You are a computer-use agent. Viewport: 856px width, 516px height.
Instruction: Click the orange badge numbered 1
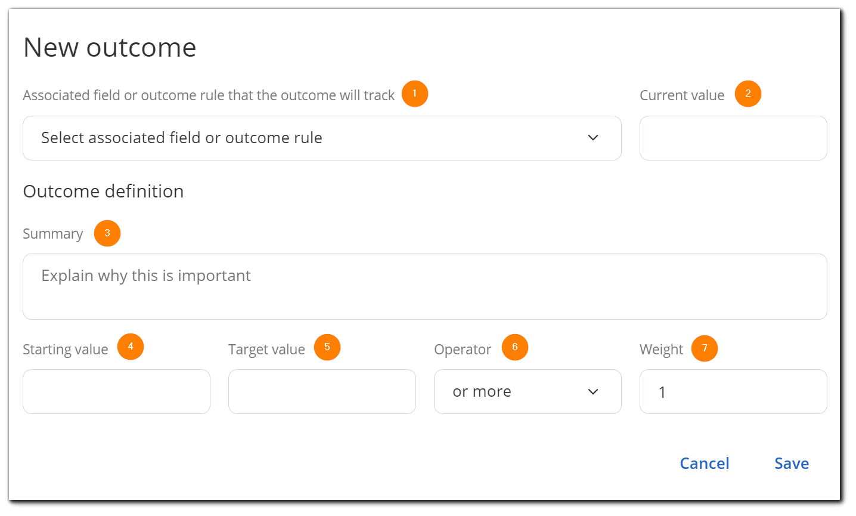(x=414, y=94)
